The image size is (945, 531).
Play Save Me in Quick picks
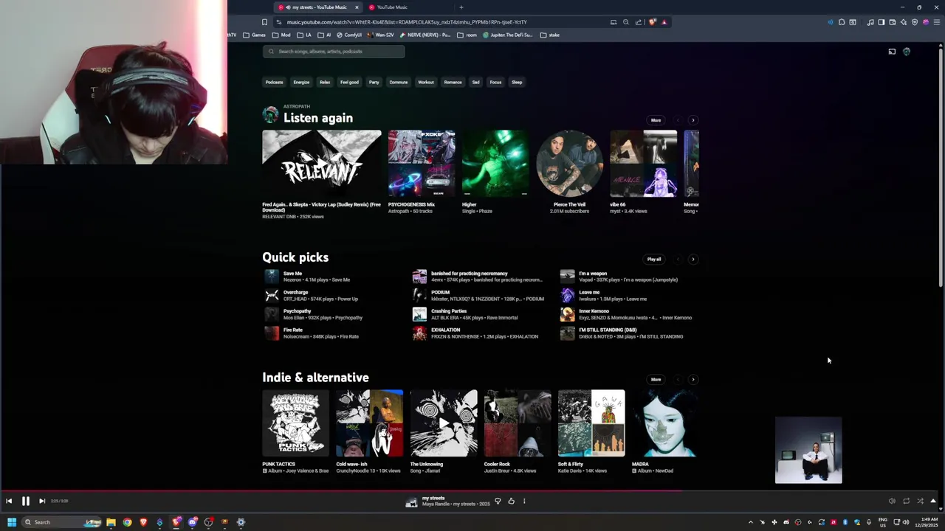pos(272,277)
